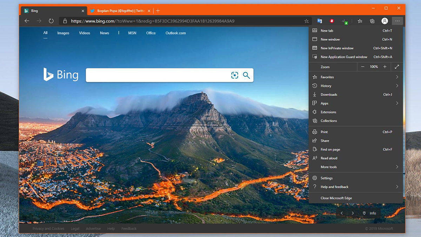This screenshot has width=421, height=237.
Task: Open Collections from the menu
Action: (x=356, y=121)
